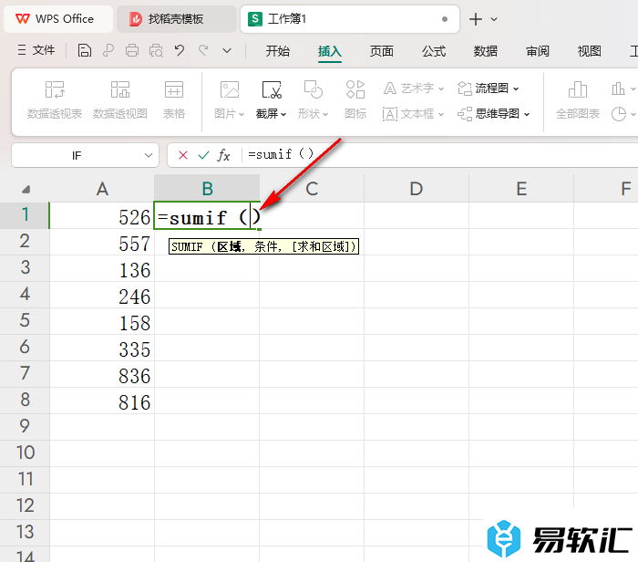Click the export PDF icon beside Save
This screenshot has width=638, height=562.
pyautogui.click(x=108, y=50)
